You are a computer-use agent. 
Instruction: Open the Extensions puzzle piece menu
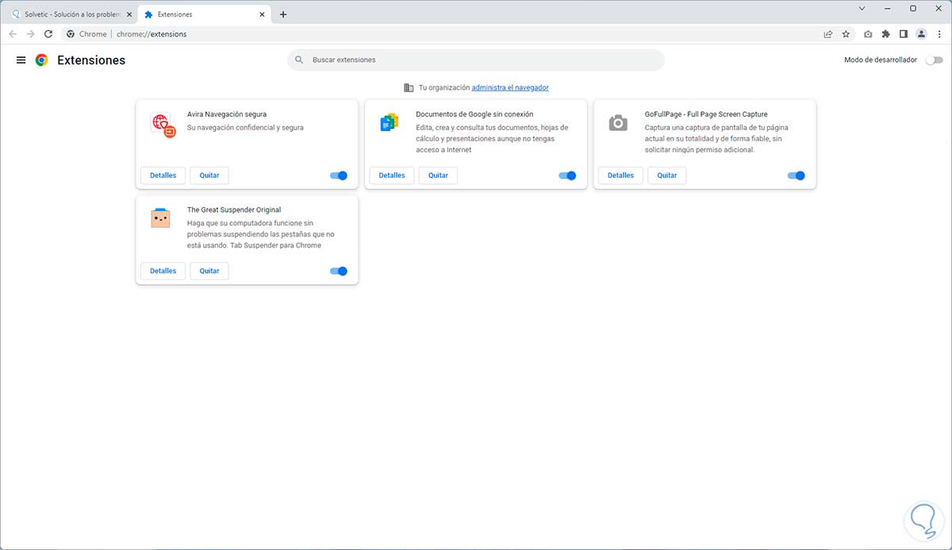click(886, 34)
